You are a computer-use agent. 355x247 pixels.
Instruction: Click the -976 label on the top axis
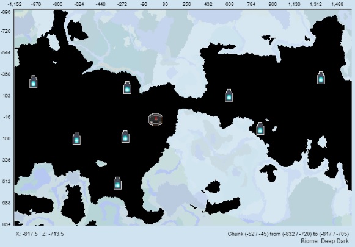[x=36, y=4]
